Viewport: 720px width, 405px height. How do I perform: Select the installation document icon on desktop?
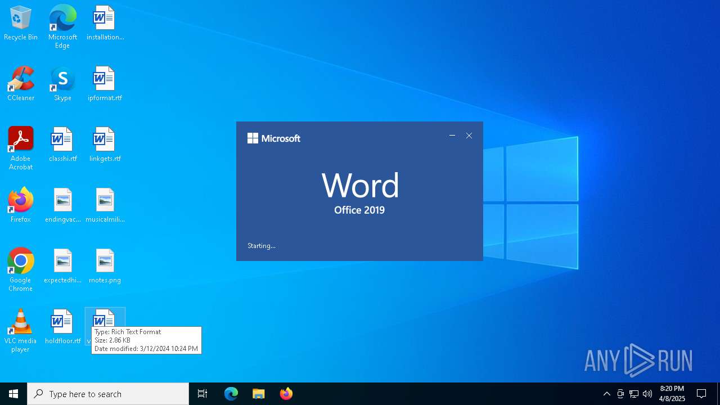click(105, 24)
